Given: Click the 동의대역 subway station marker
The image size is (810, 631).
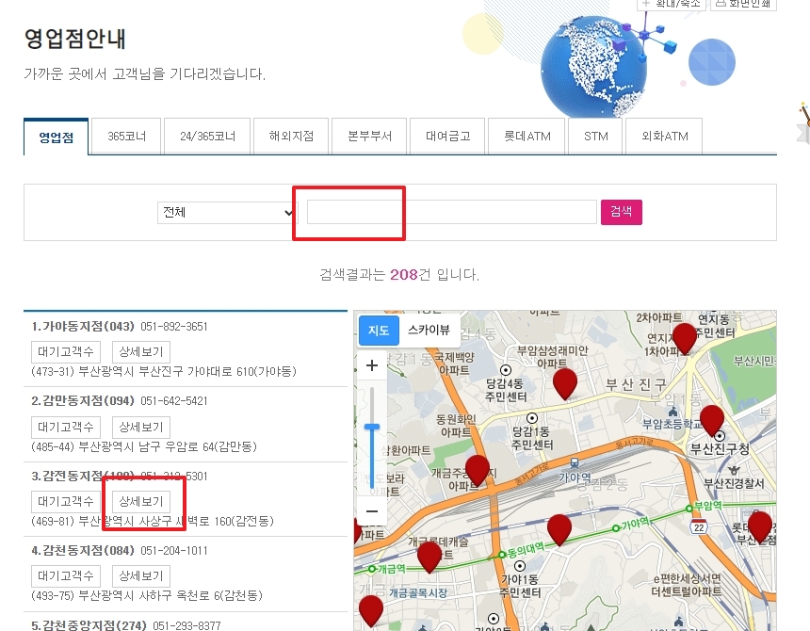Looking at the screenshot, I should (501, 555).
